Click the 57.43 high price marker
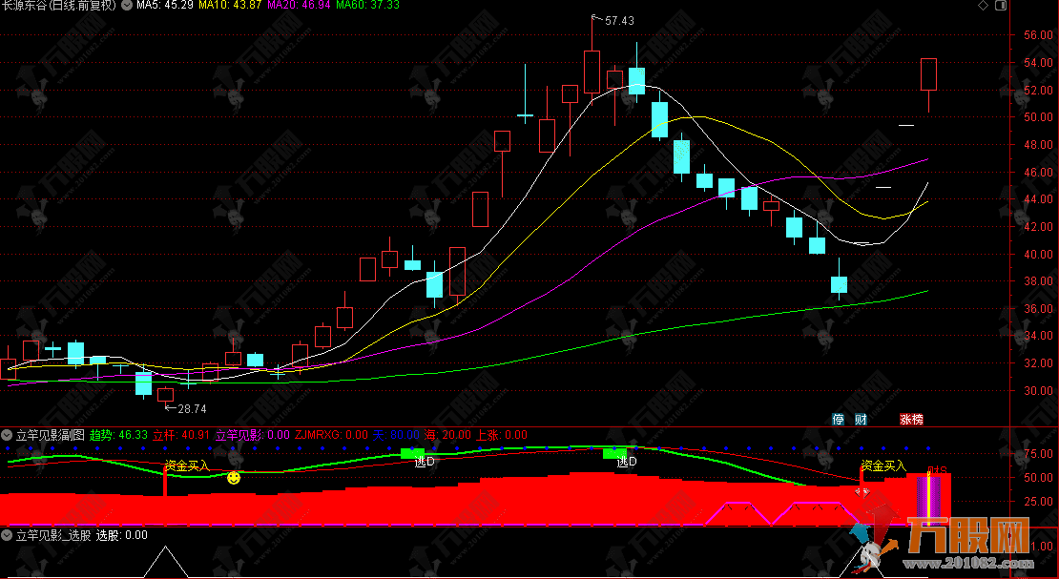The width and height of the screenshot is (1059, 579). (618, 20)
